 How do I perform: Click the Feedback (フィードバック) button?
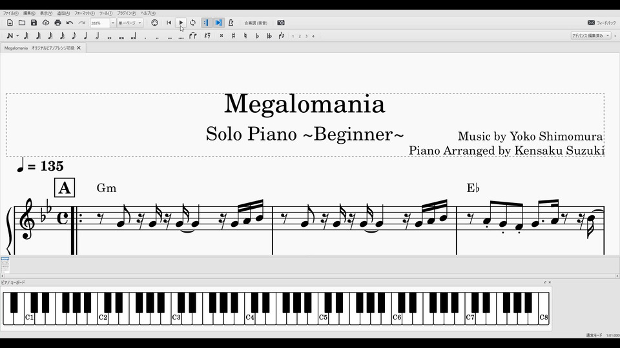tap(602, 23)
